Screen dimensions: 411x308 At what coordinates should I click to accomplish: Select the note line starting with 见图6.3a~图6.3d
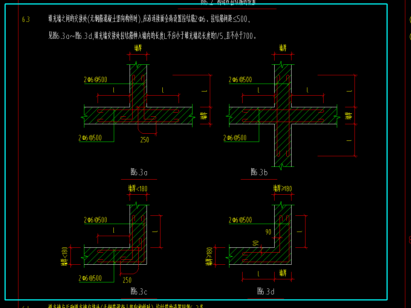152,36
